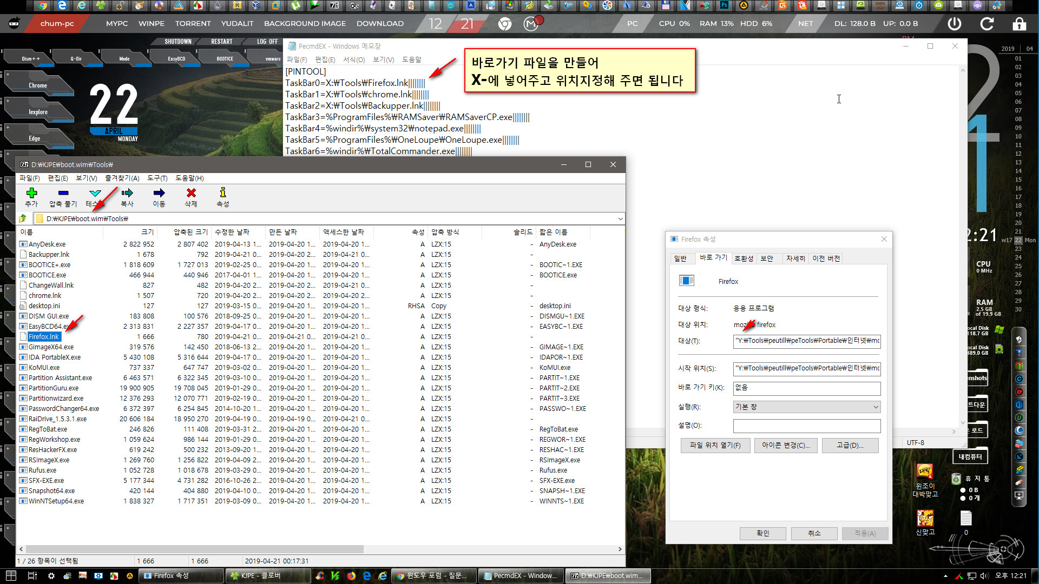Click 고급(D)... button
Image resolution: width=1039 pixels, height=584 pixels.
[850, 445]
